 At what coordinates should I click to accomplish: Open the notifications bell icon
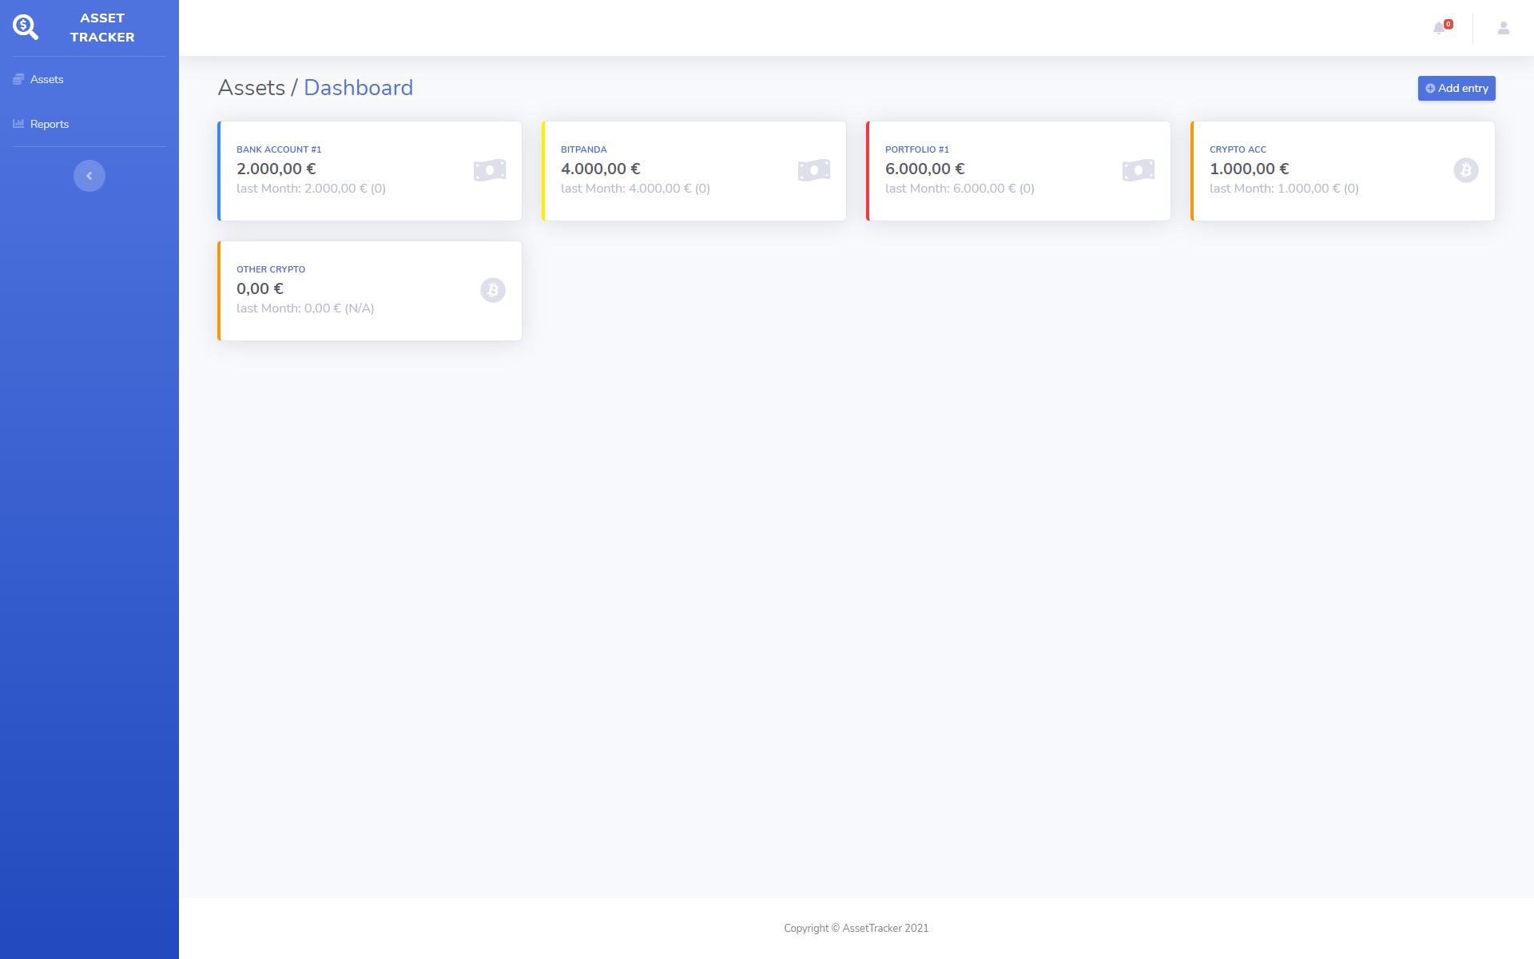[x=1439, y=29]
